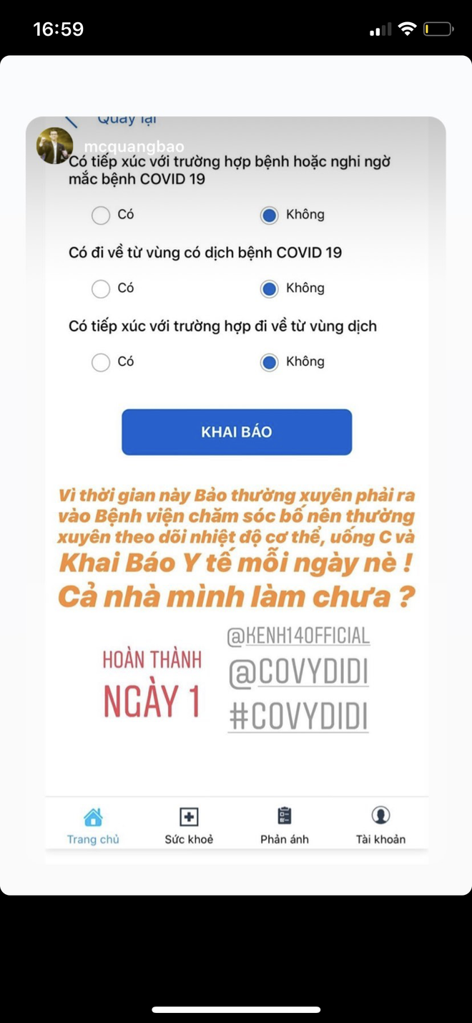This screenshot has width=472, height=1023.
Task: Select Có for returning from epidemic area
Action: [101, 289]
